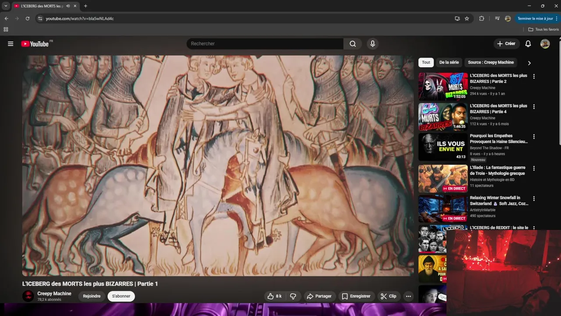561x316 pixels.
Task: Open the apps grid in bookmarks bar
Action: (x=6, y=29)
